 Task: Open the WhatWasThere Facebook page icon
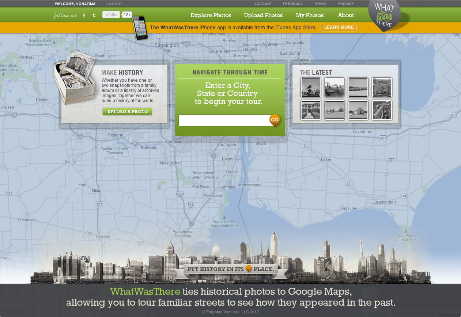(84, 15)
